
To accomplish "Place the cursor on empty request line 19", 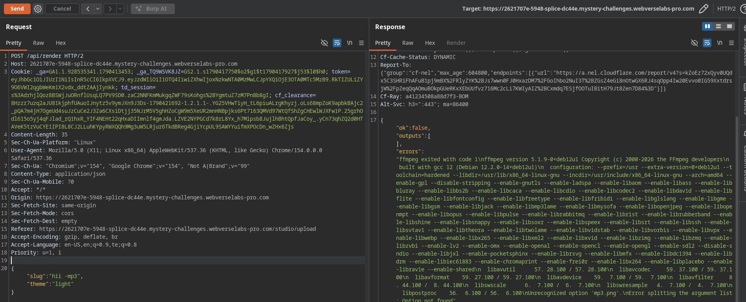I will (188, 260).
